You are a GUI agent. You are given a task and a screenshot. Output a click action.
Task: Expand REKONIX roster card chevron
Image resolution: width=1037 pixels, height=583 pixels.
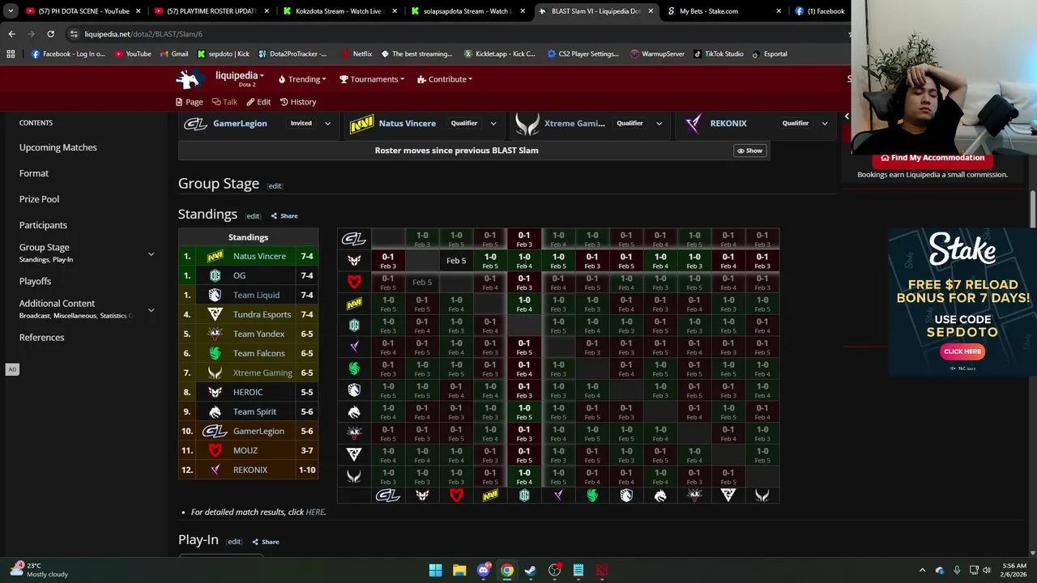pos(825,123)
